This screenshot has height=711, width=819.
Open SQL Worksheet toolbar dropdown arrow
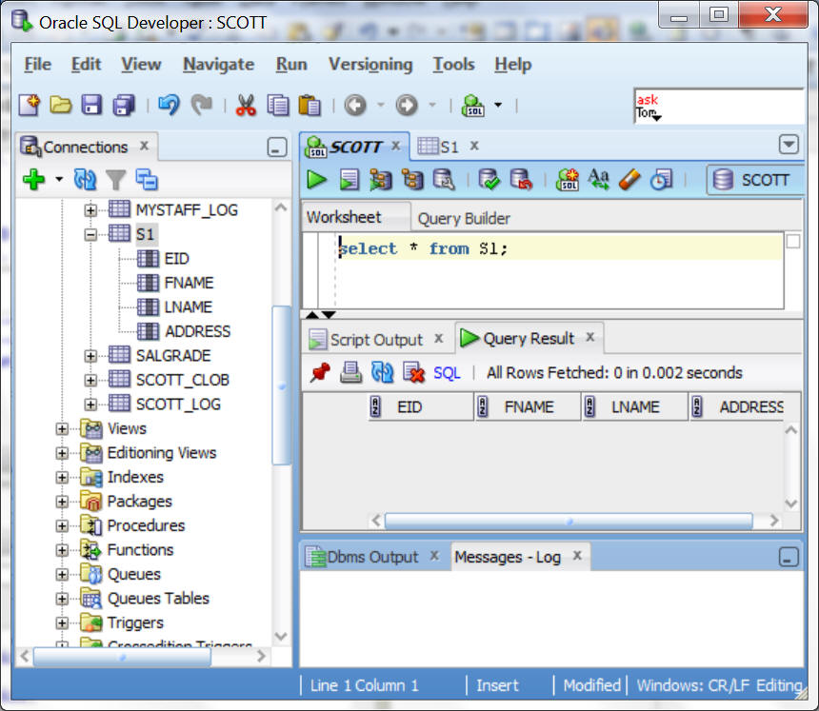click(498, 105)
